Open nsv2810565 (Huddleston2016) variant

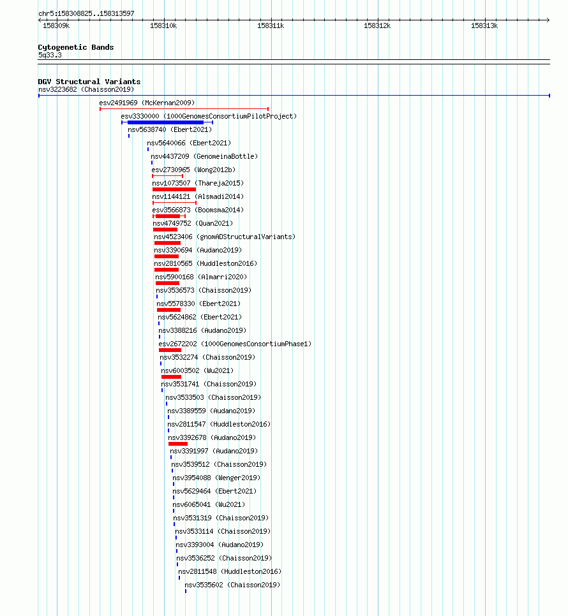[x=206, y=263]
